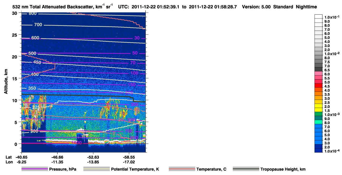Click the Potential Temperature, K legend line
Viewport: 342px width, 175px height.
click(97, 169)
